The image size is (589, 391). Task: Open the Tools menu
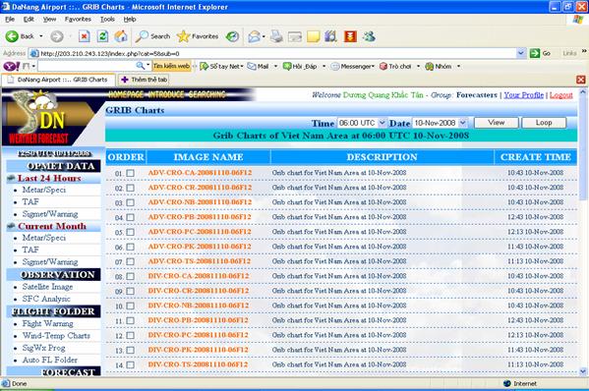click(x=107, y=19)
